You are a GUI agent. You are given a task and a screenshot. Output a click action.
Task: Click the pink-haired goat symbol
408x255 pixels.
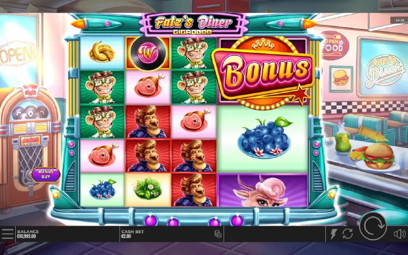[263, 190]
